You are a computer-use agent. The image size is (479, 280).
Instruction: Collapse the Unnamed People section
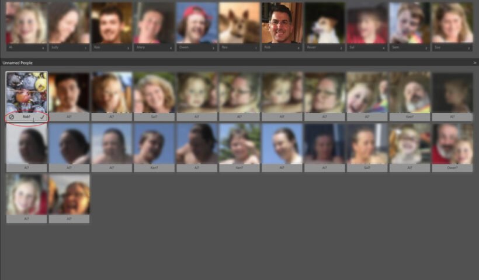[x=474, y=62]
